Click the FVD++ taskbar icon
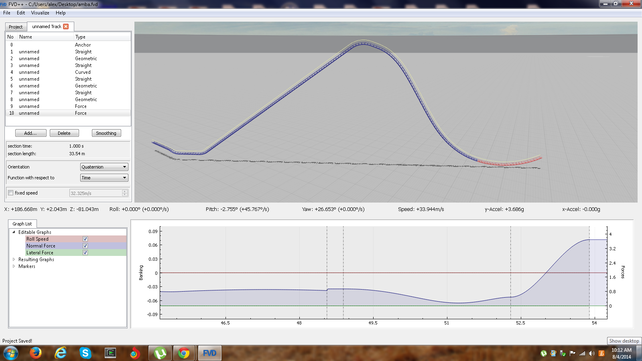Image resolution: width=642 pixels, height=361 pixels. (x=209, y=353)
